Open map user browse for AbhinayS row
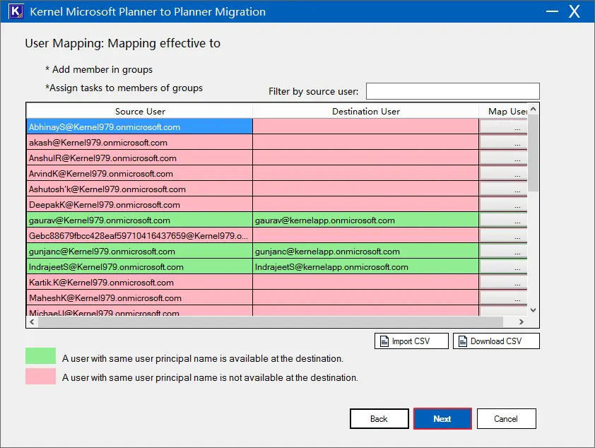 point(503,126)
